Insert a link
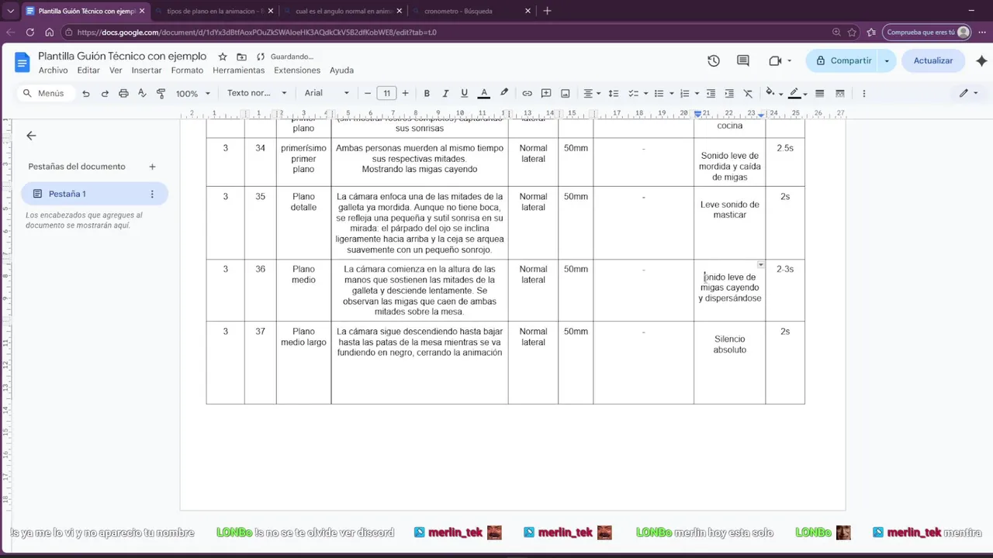This screenshot has width=993, height=558. click(x=527, y=93)
